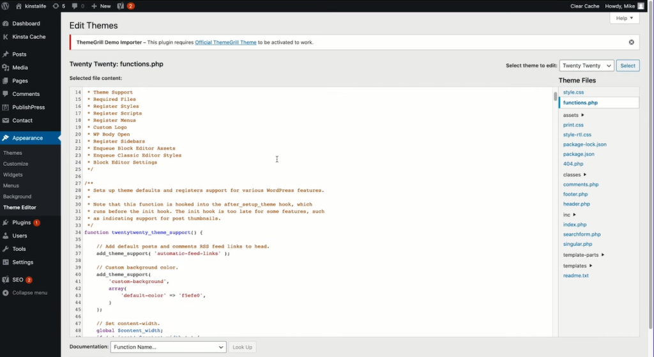The height and width of the screenshot is (357, 654).
Task: Click the Select theme button
Action: [628, 66]
